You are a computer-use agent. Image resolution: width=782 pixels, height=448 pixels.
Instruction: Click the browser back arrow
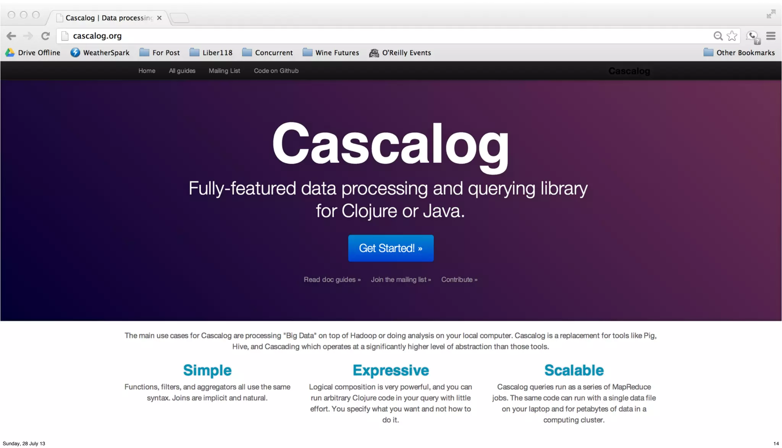11,36
